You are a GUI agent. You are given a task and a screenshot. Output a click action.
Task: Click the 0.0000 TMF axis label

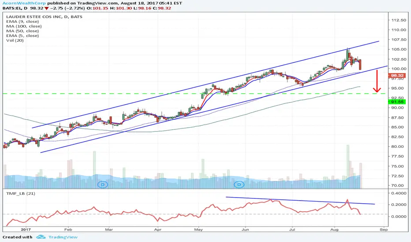[399, 216]
